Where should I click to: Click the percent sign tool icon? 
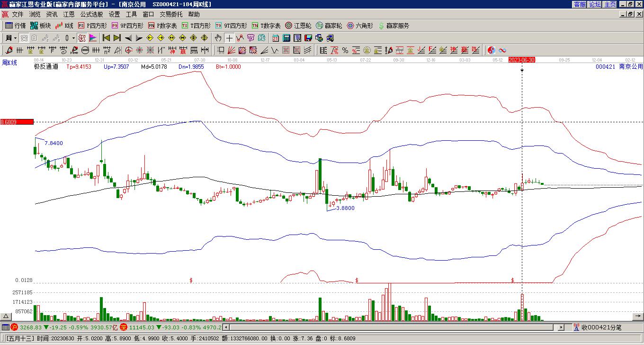point(345,50)
